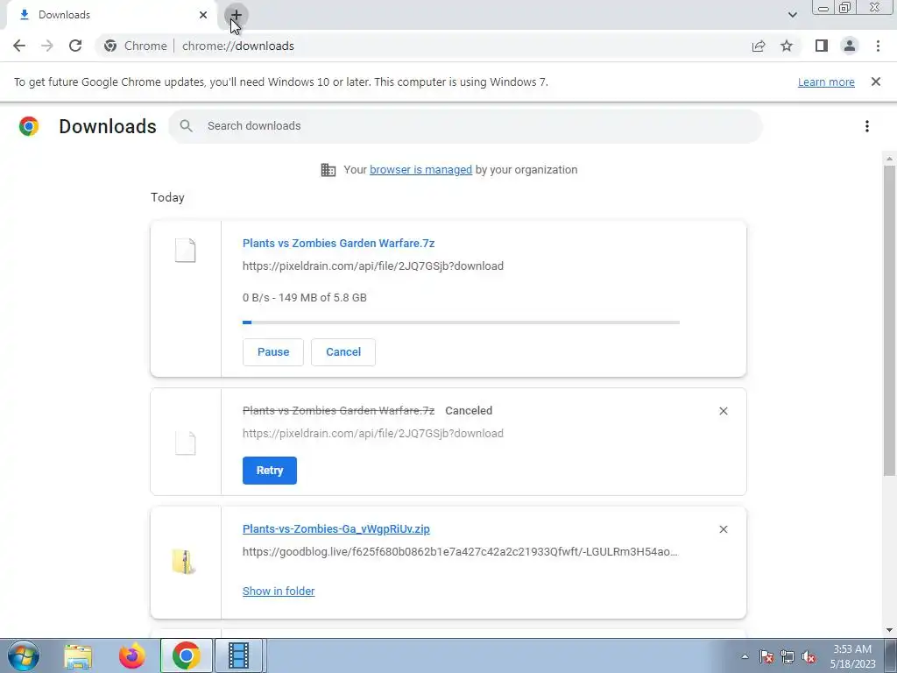Viewport: 897px width, 673px height.
Task: Click the Chrome logo beside Downloads
Action: (x=29, y=126)
